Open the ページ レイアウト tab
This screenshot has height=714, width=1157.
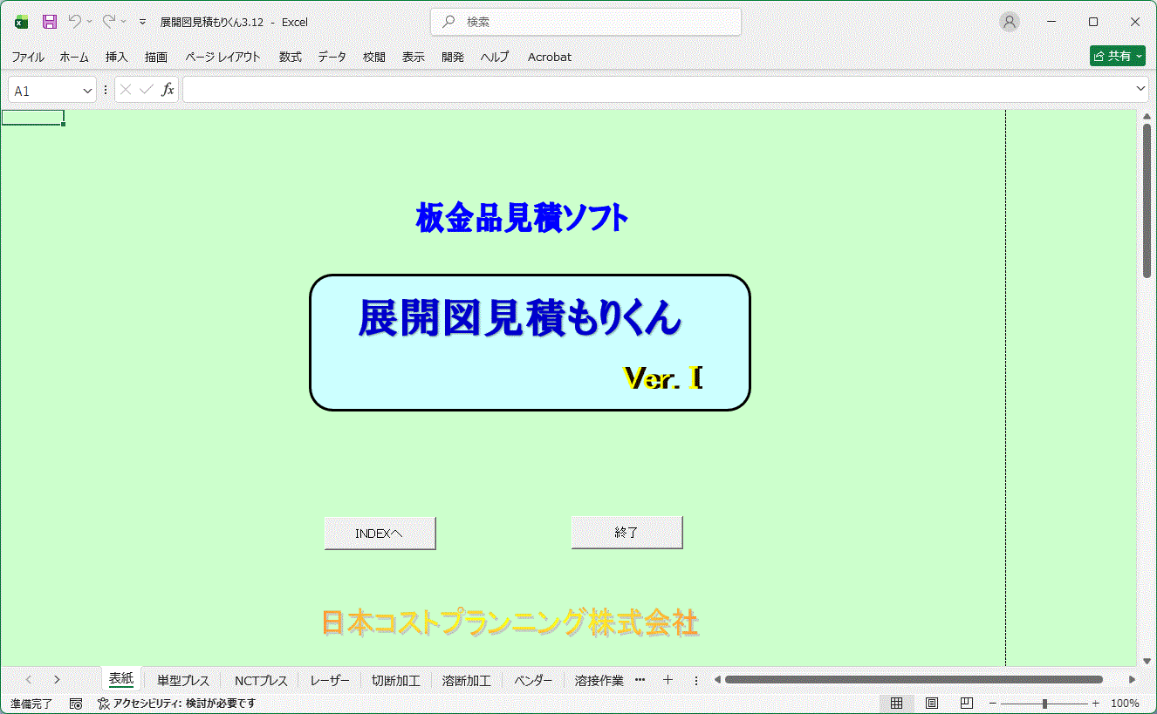click(222, 57)
